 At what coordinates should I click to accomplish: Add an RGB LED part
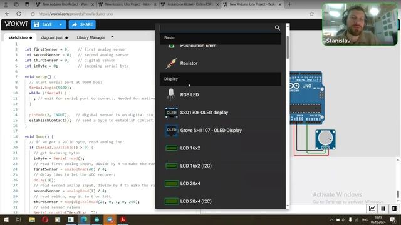coord(220,94)
